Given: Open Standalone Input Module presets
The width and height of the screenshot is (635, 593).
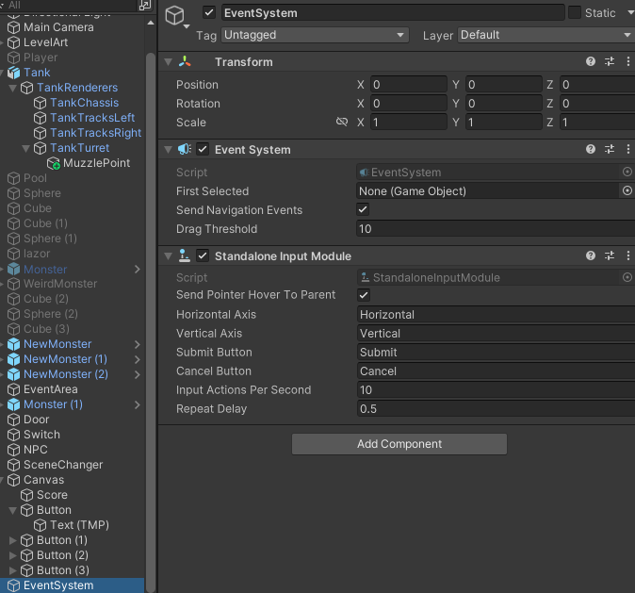Looking at the screenshot, I should point(610,255).
